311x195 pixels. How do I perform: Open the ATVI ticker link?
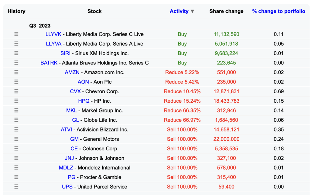coord(66,129)
